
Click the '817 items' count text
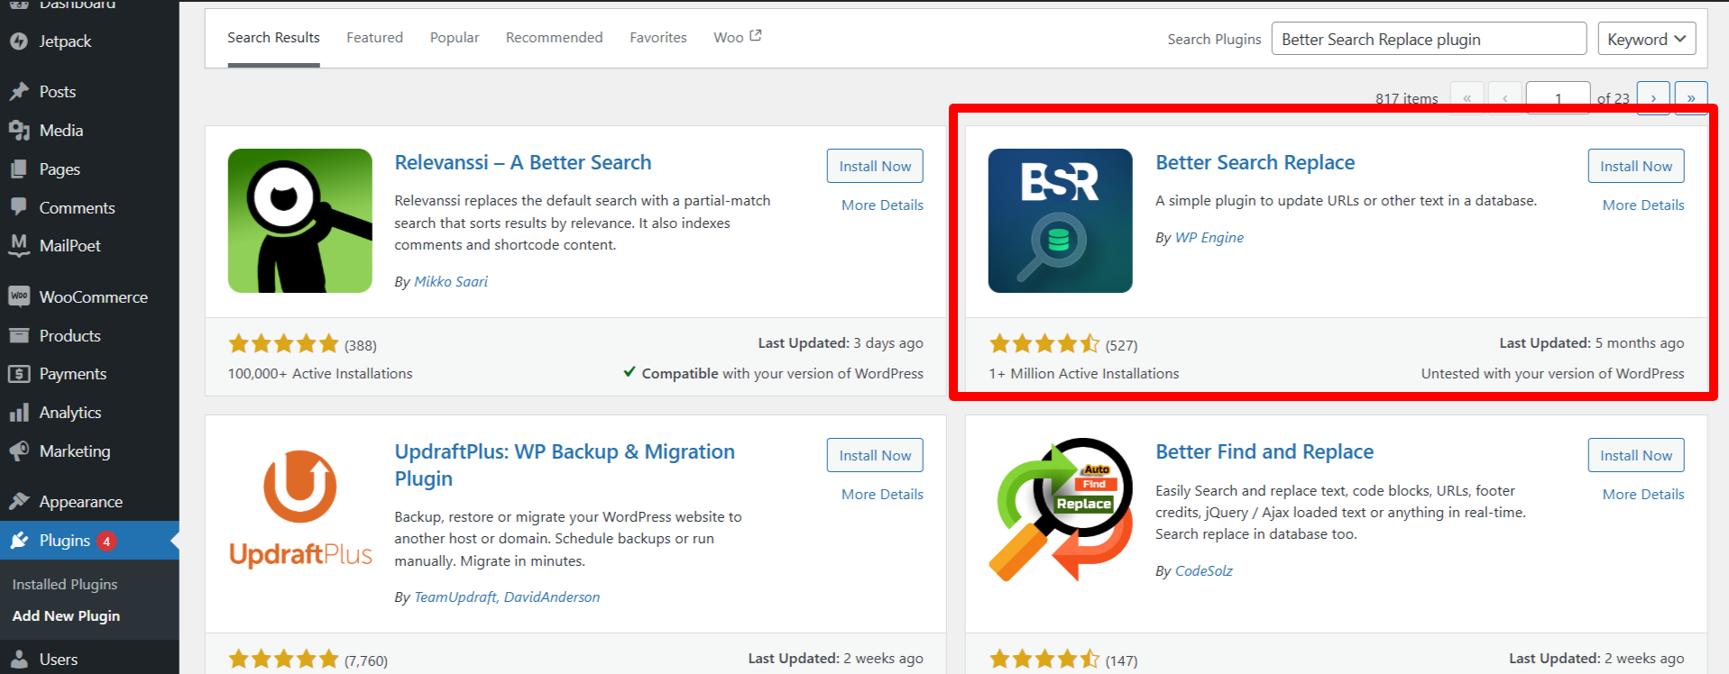tap(1407, 98)
